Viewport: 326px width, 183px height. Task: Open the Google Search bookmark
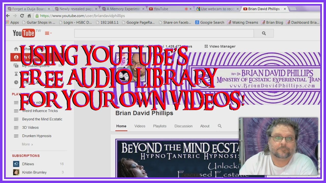(x=210, y=22)
